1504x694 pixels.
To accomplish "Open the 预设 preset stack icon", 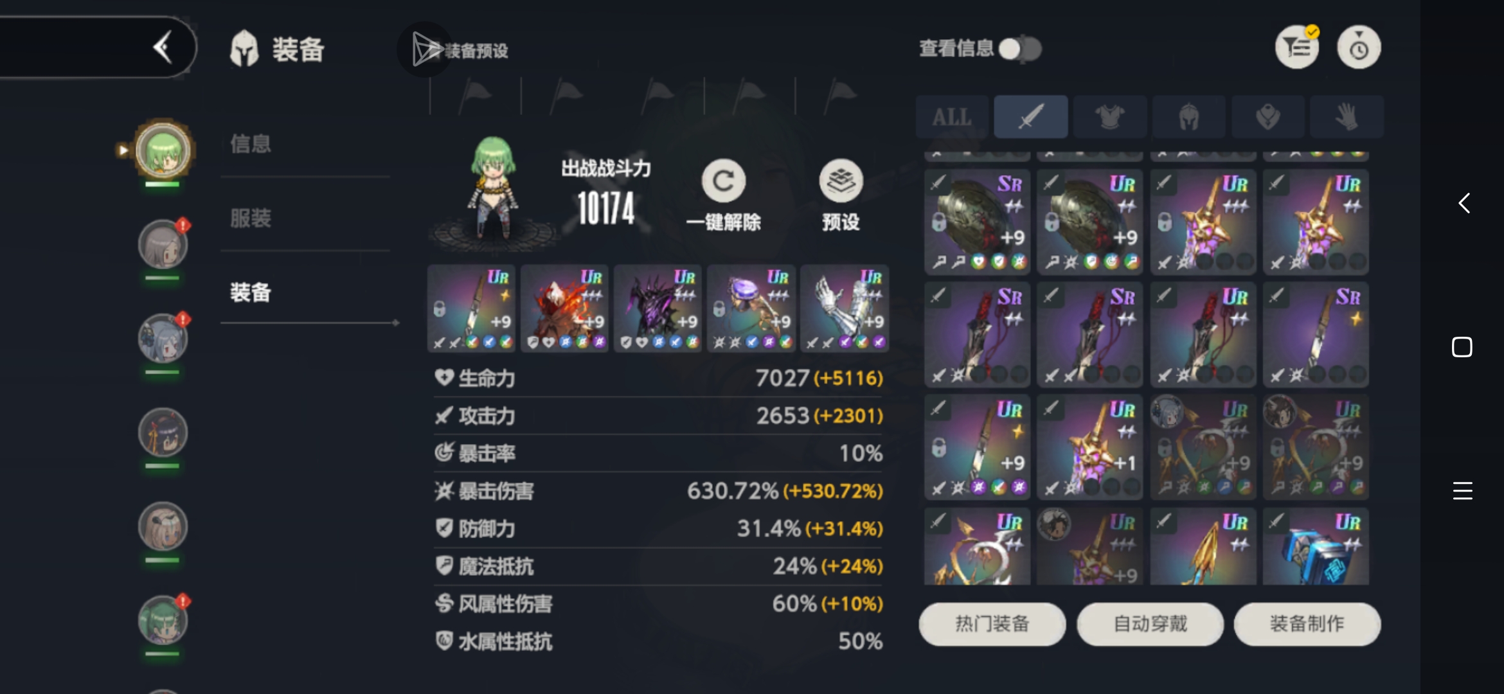I will (x=841, y=181).
